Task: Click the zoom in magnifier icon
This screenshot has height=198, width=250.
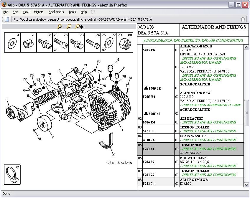Action: click(60, 27)
